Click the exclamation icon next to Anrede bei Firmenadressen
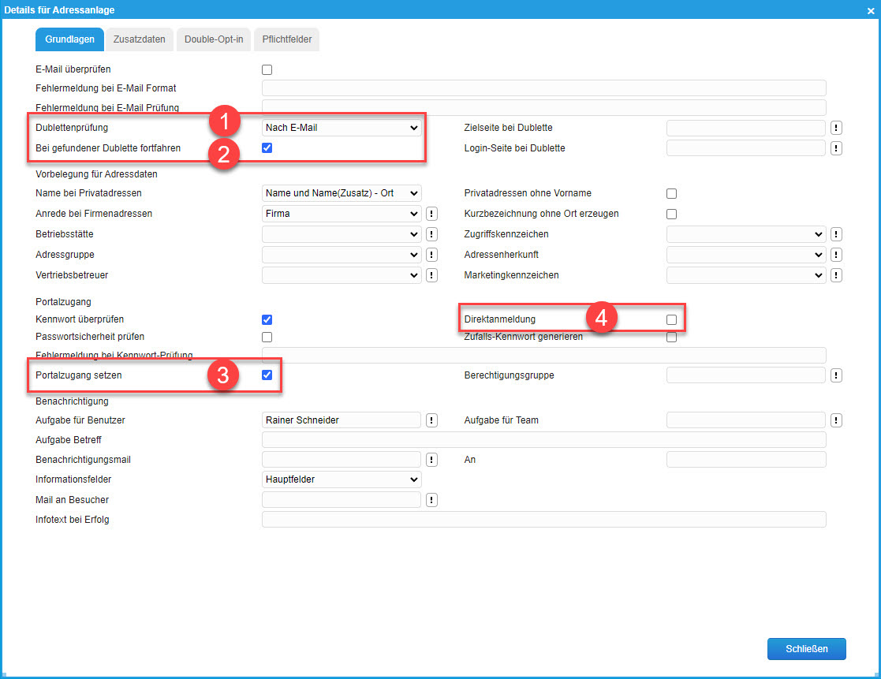The image size is (881, 679). coord(431,214)
